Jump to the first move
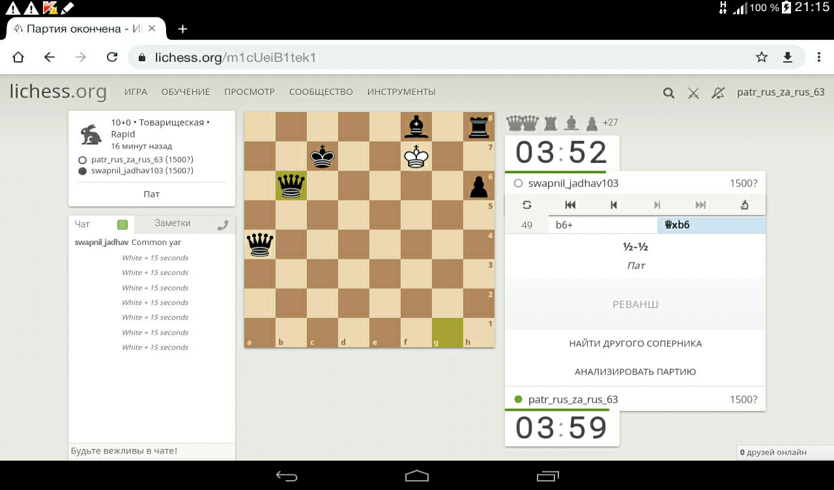Viewport: 834px width, 490px height. tap(570, 205)
